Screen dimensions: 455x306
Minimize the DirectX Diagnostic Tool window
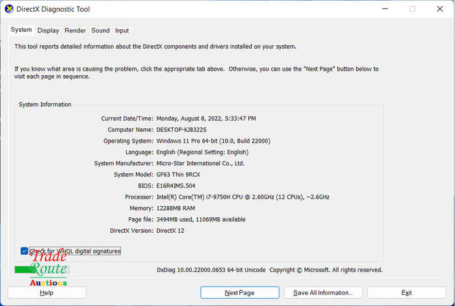coord(385,9)
